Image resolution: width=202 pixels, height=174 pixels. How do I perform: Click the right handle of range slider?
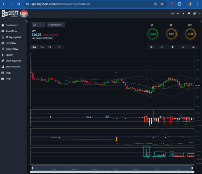[x=192, y=168]
